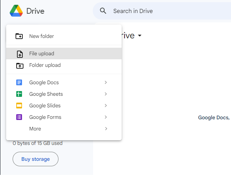
Task: Expand Google Forms submenu arrow
Action: (x=106, y=117)
